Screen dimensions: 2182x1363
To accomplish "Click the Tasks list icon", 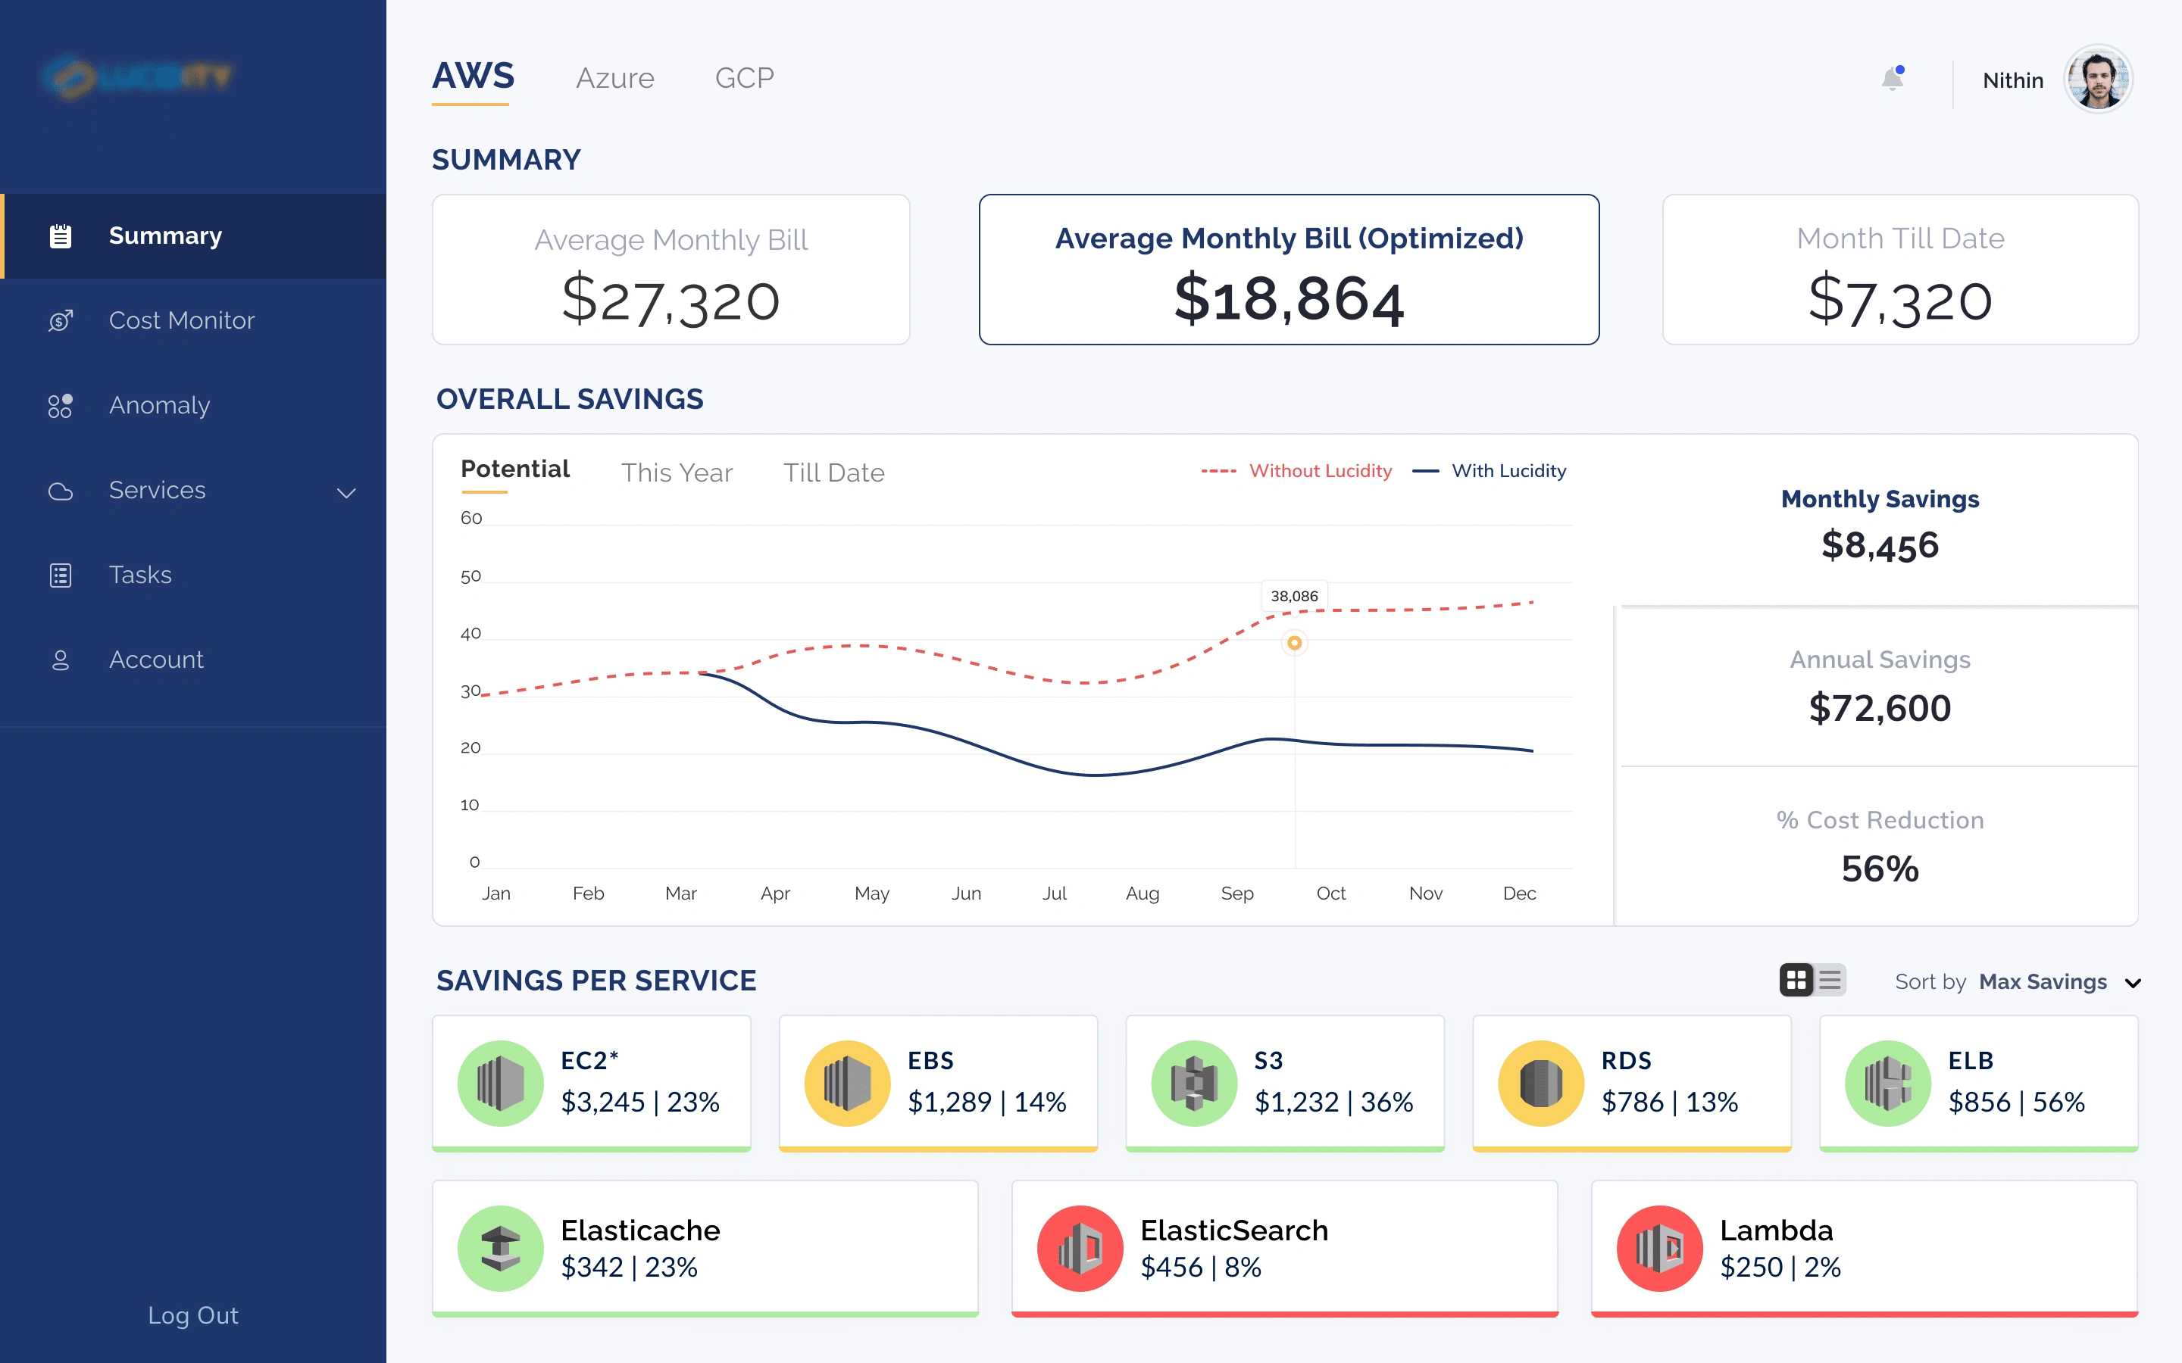I will click(x=61, y=575).
